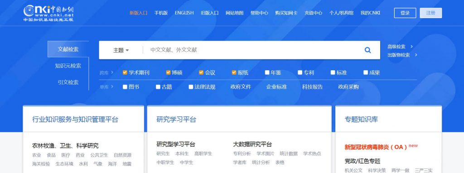Open the 主题 search field dropdown
This screenshot has width=464, height=173.
(121, 50)
